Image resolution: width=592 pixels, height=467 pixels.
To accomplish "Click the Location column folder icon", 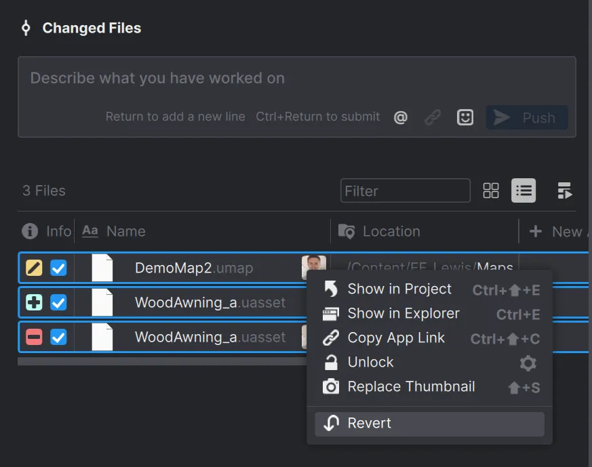I will tap(346, 231).
